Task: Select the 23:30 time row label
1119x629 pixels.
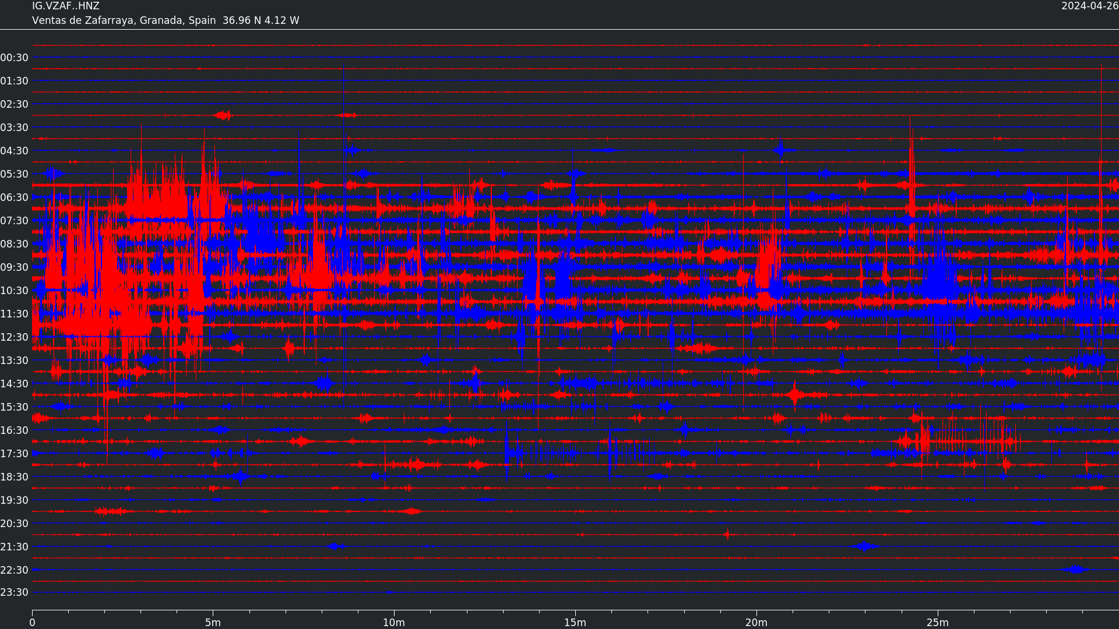Action: [x=15, y=592]
